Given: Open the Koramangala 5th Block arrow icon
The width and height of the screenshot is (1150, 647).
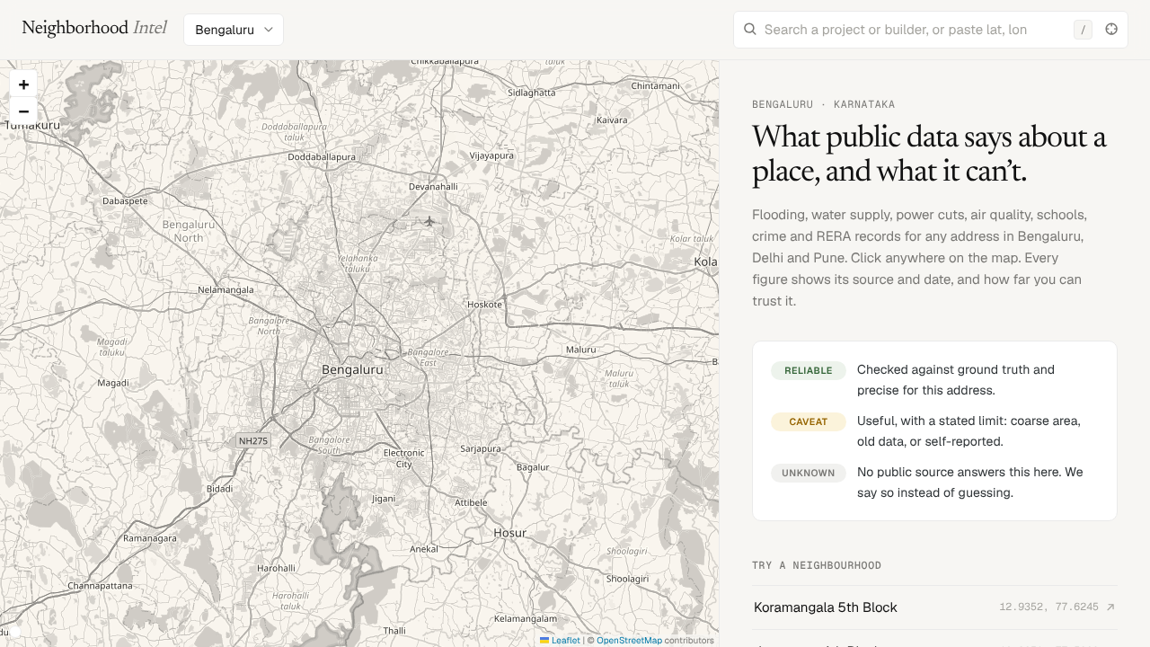Looking at the screenshot, I should click(1110, 607).
